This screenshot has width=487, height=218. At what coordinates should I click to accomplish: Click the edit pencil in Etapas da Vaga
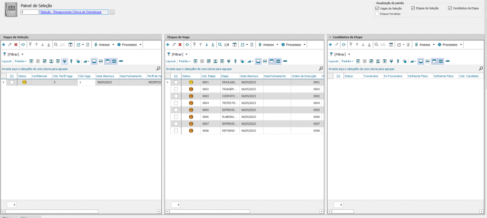(174, 45)
